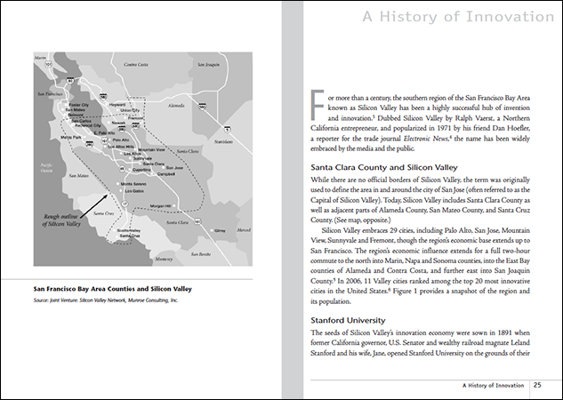
Task: Click the map caption 'San Francisco Bay Area Counties and Silicon Valley'
Action: (113, 289)
